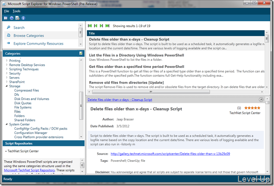Select Get files older than specified time result

(x=176, y=71)
